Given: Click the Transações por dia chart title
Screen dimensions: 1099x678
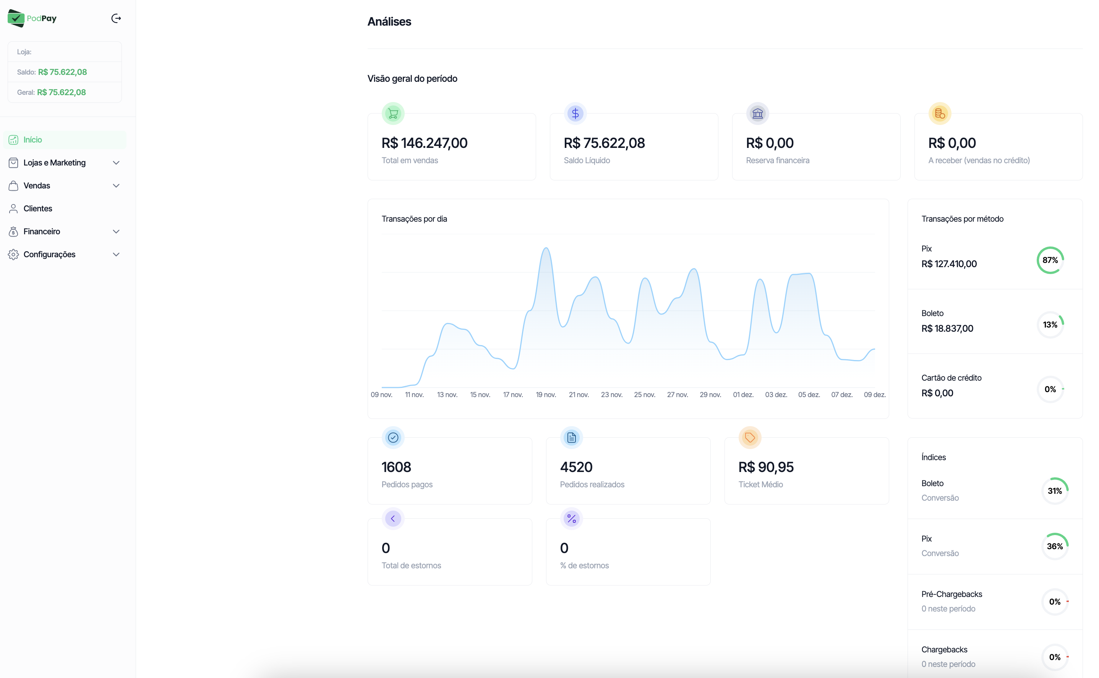Looking at the screenshot, I should click(414, 219).
